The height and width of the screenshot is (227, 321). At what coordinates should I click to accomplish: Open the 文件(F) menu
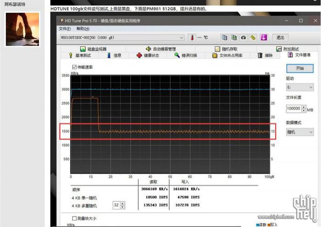pyautogui.click(x=65, y=29)
